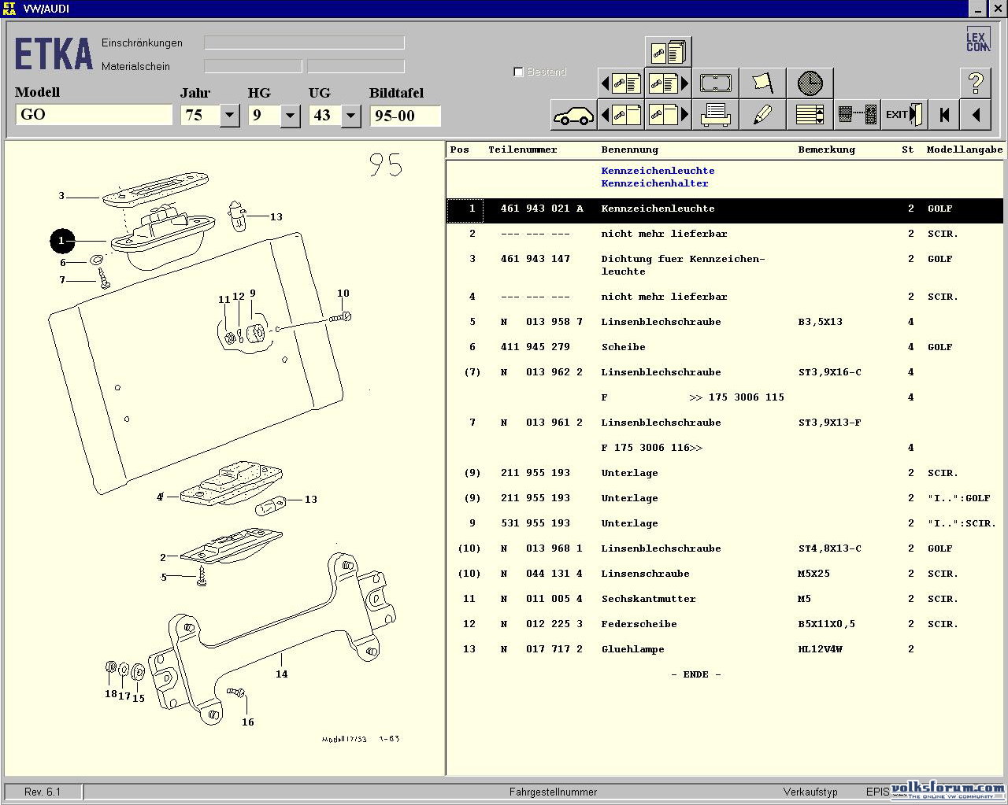Click the clock icon
The height and width of the screenshot is (805, 1008).
[810, 83]
